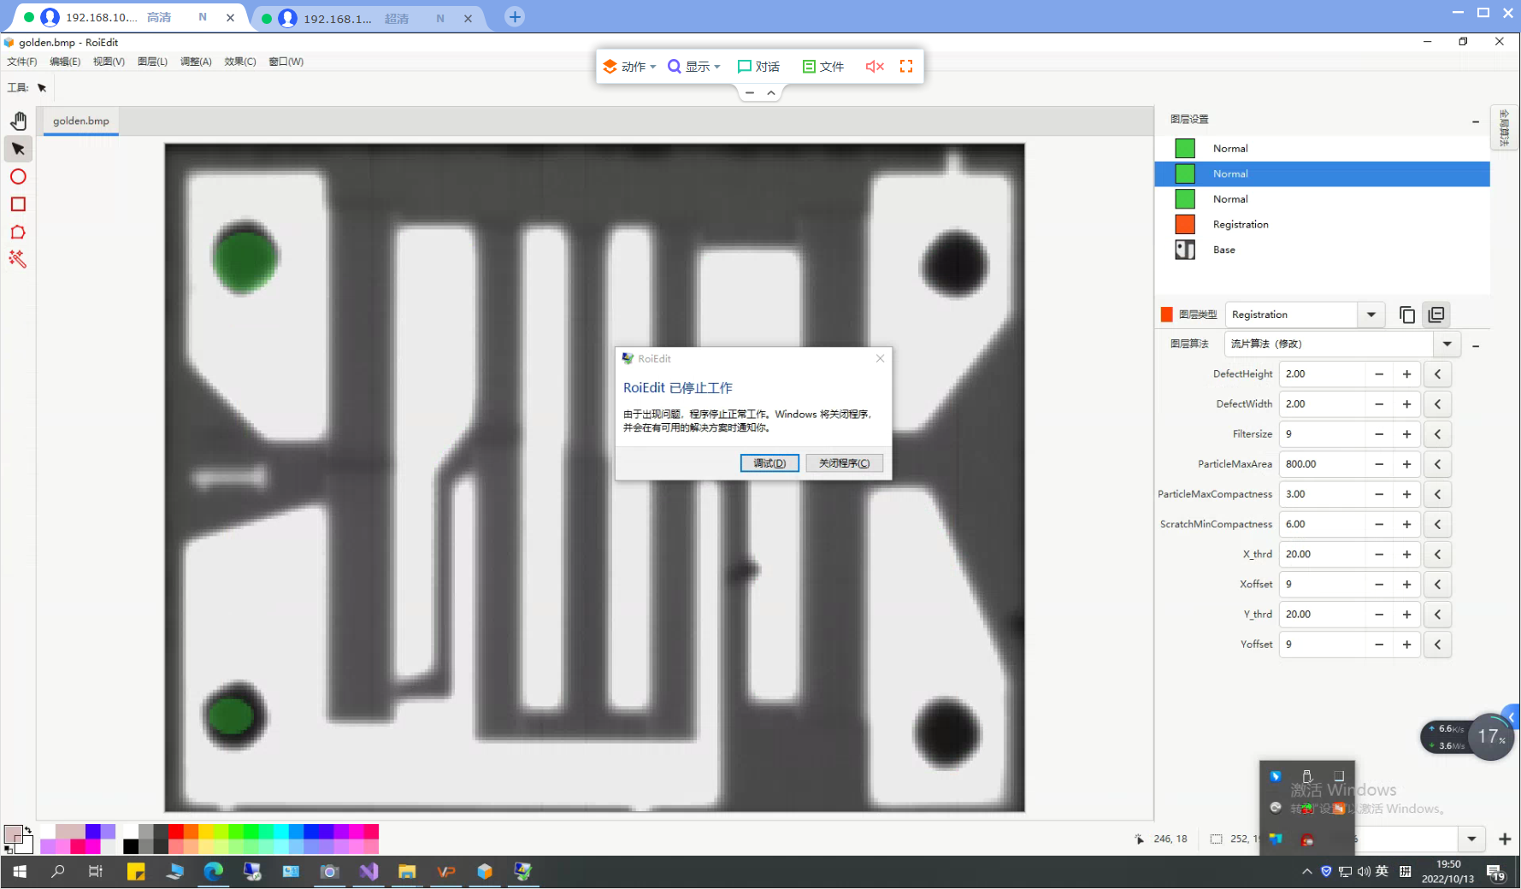Open the 全局算法 vertical side tab
This screenshot has width=1521, height=889.
(x=1504, y=127)
